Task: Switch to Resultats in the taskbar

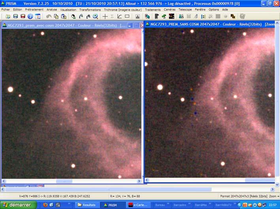Action: tap(86, 205)
